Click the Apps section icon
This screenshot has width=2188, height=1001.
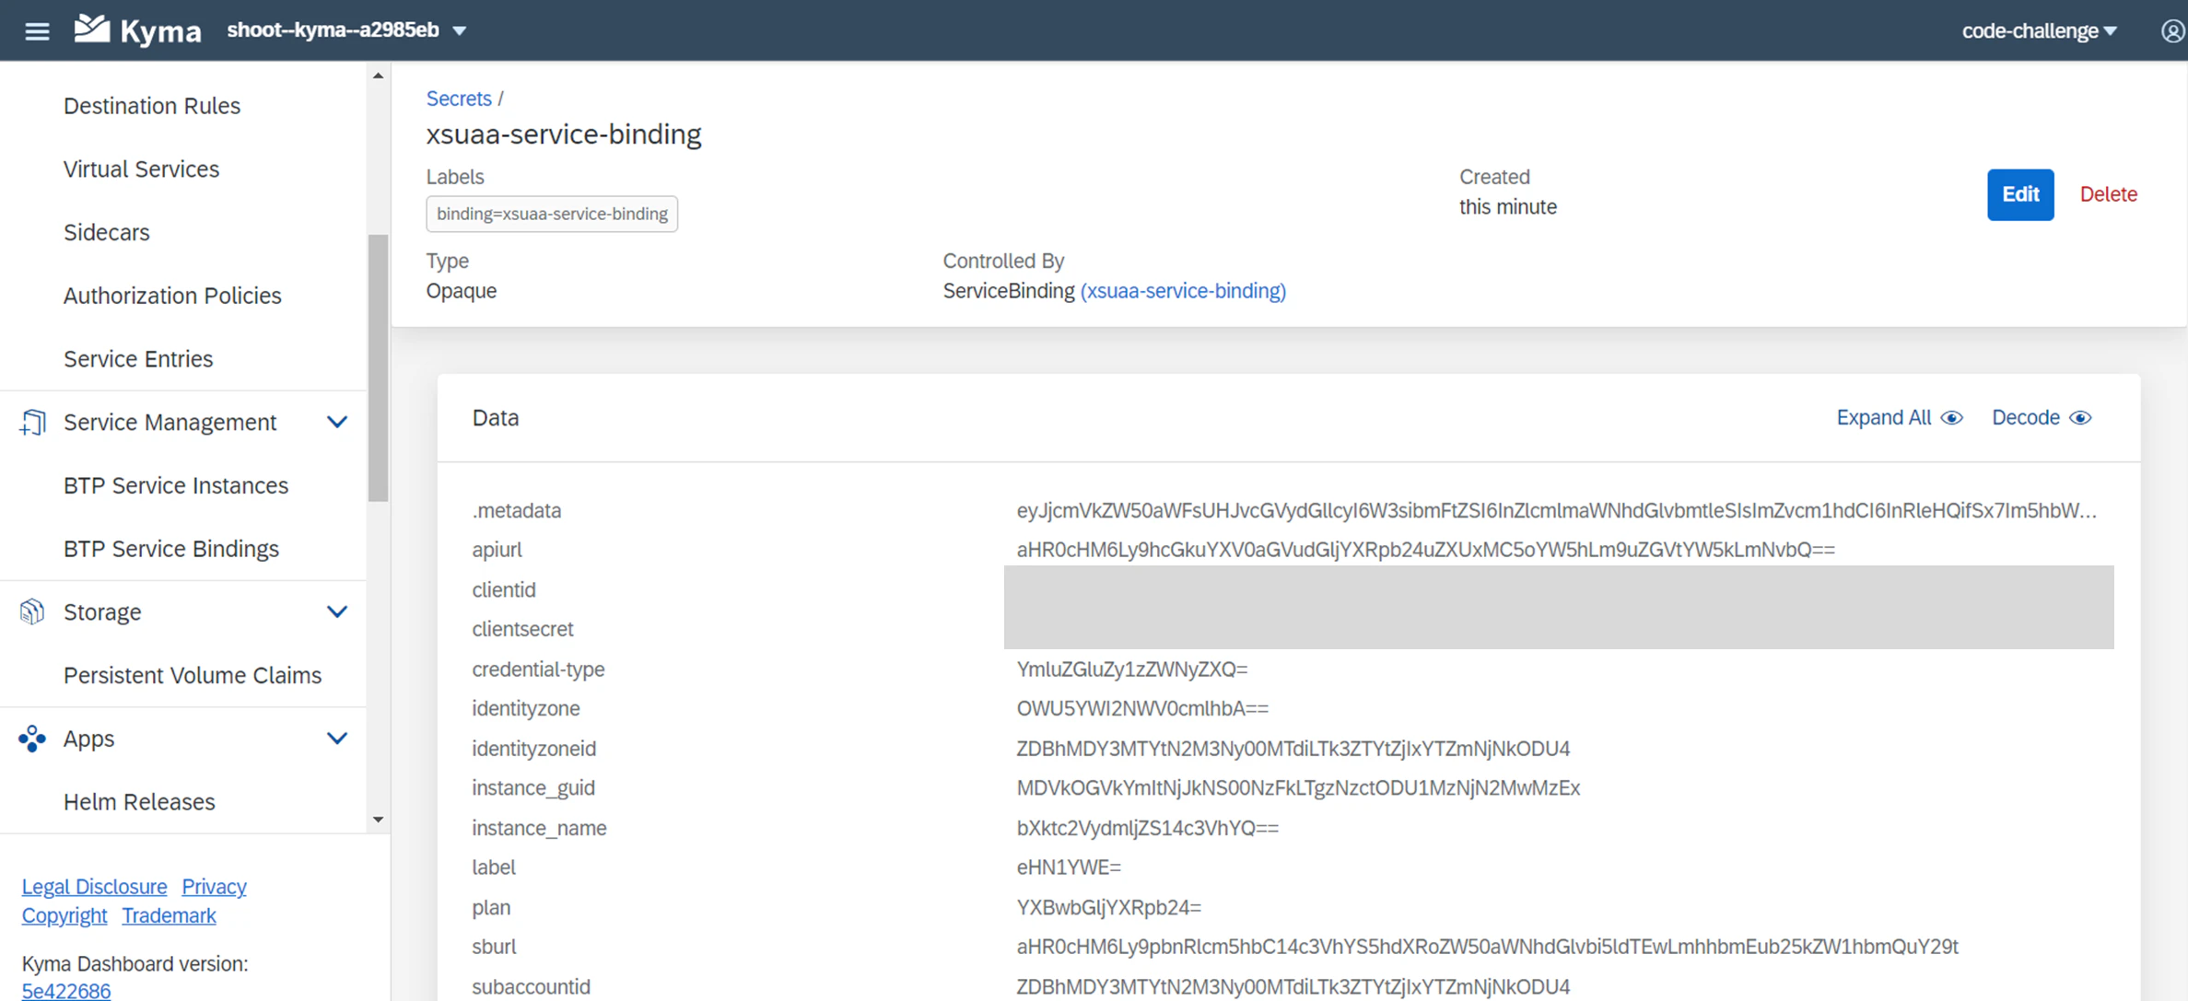pyautogui.click(x=32, y=739)
